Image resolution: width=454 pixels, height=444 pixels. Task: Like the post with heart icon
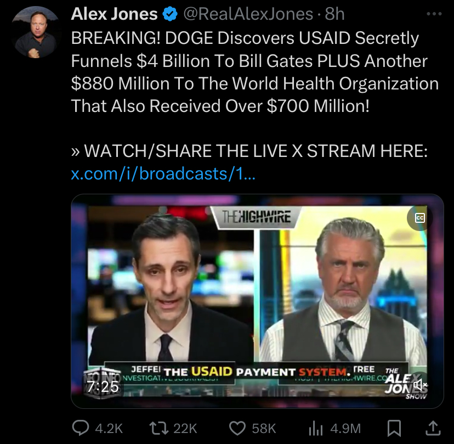pos(237,428)
